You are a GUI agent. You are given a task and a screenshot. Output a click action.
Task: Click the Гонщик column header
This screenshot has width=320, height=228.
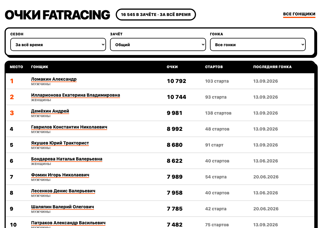[40, 67]
